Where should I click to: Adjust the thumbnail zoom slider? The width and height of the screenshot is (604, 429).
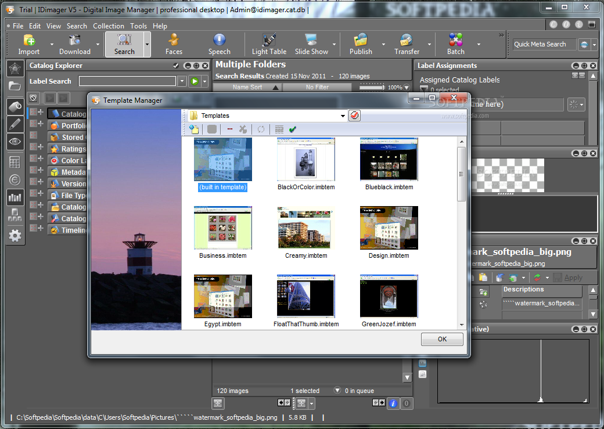pyautogui.click(x=372, y=88)
